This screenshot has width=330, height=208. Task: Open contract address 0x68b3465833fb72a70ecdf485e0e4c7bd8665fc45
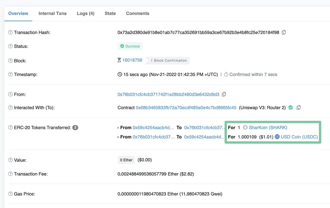tap(186, 108)
